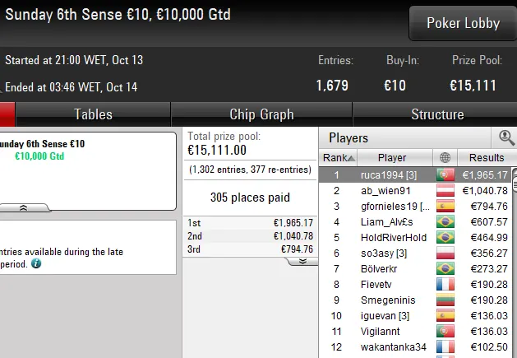The height and width of the screenshot is (358, 517).
Task: Click the Portugal flag next to ruca1994
Action: (x=445, y=174)
